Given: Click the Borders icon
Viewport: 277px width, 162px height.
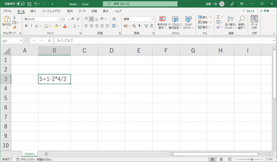Looking at the screenshot, I should point(46,26).
